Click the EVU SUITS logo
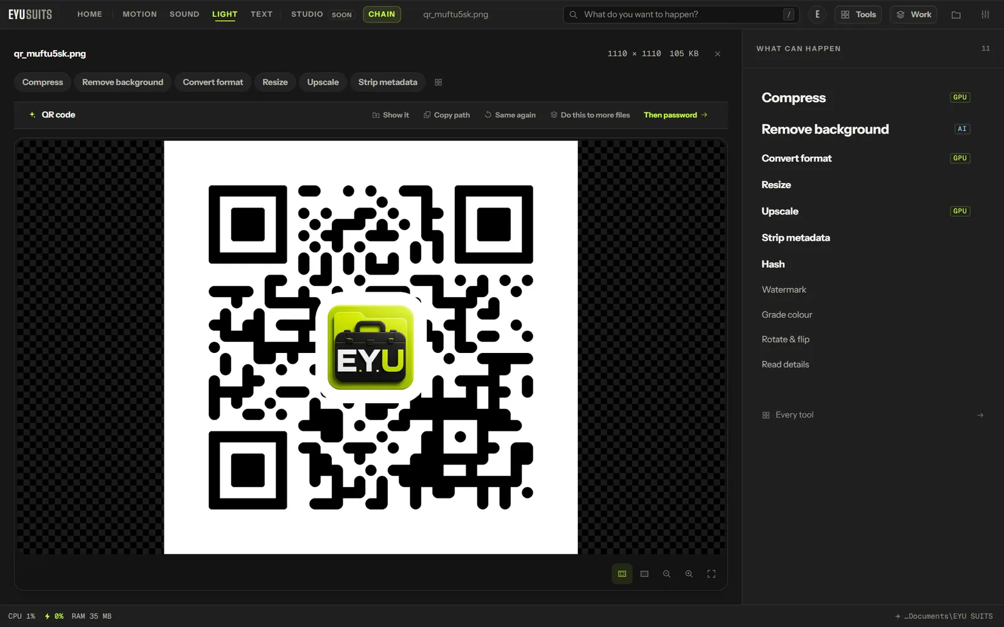The image size is (1004, 627). [x=30, y=14]
